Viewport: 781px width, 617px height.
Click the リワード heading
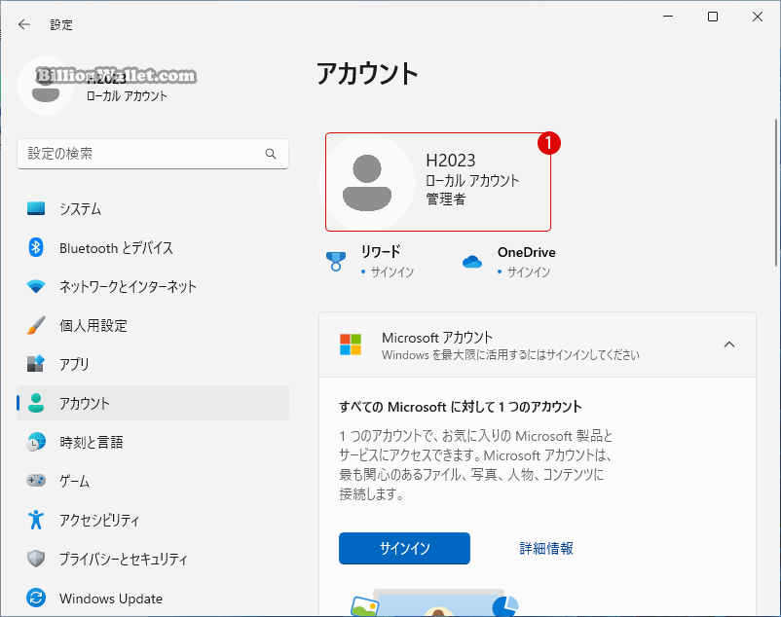point(381,252)
